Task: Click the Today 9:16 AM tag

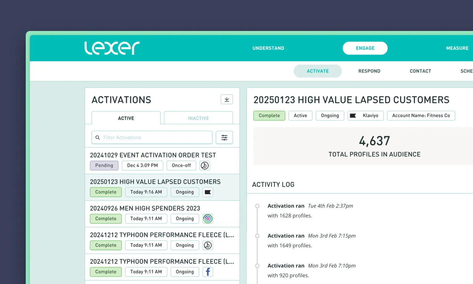Action: 146,192
